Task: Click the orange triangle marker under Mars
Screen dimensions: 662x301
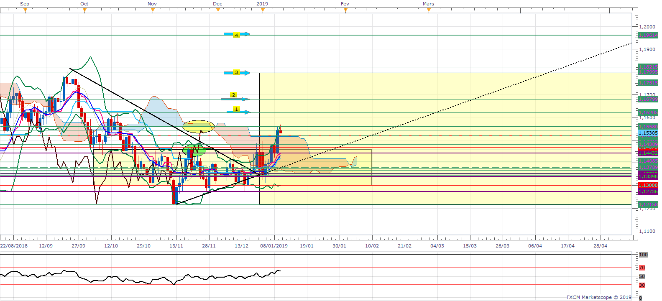Action: coord(429,10)
